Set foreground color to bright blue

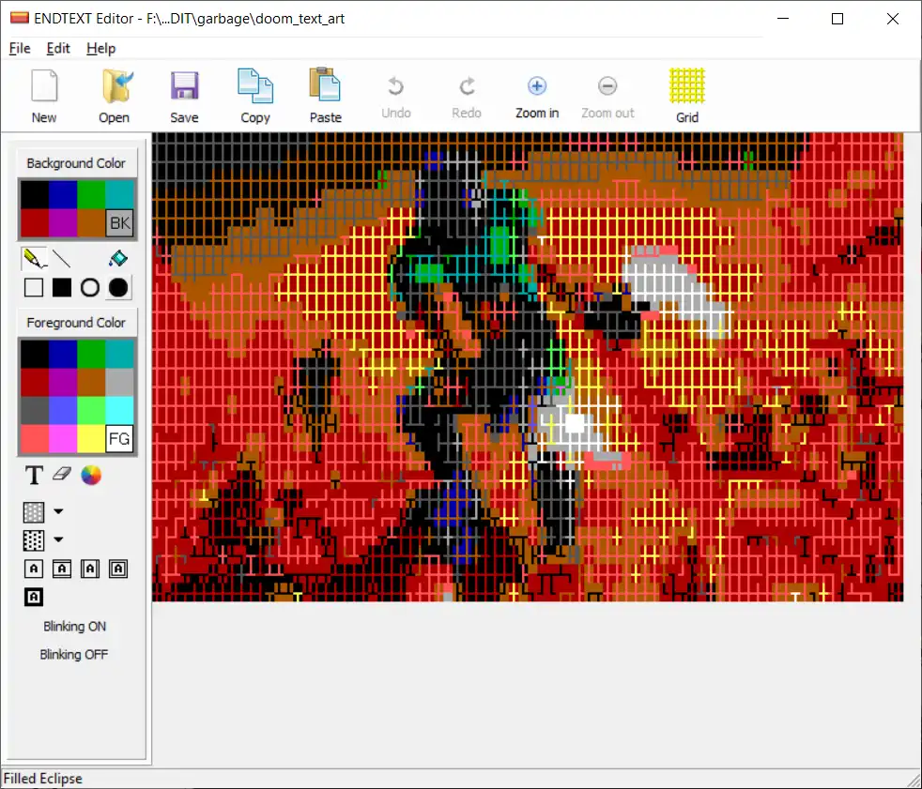[x=63, y=411]
